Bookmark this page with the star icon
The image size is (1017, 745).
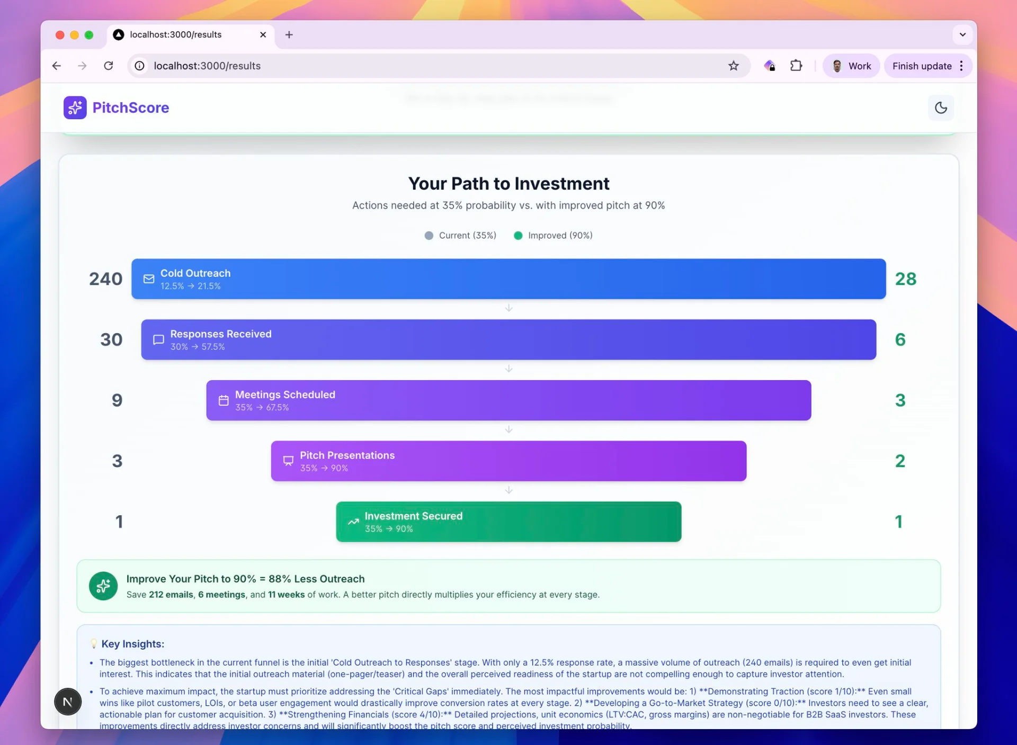pyautogui.click(x=733, y=66)
